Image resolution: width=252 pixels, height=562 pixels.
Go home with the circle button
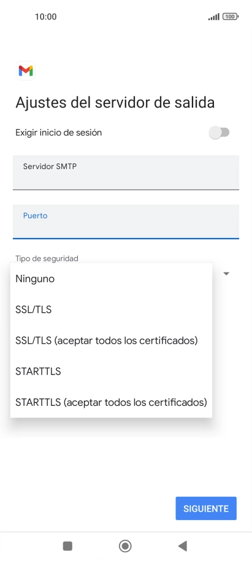click(x=125, y=546)
